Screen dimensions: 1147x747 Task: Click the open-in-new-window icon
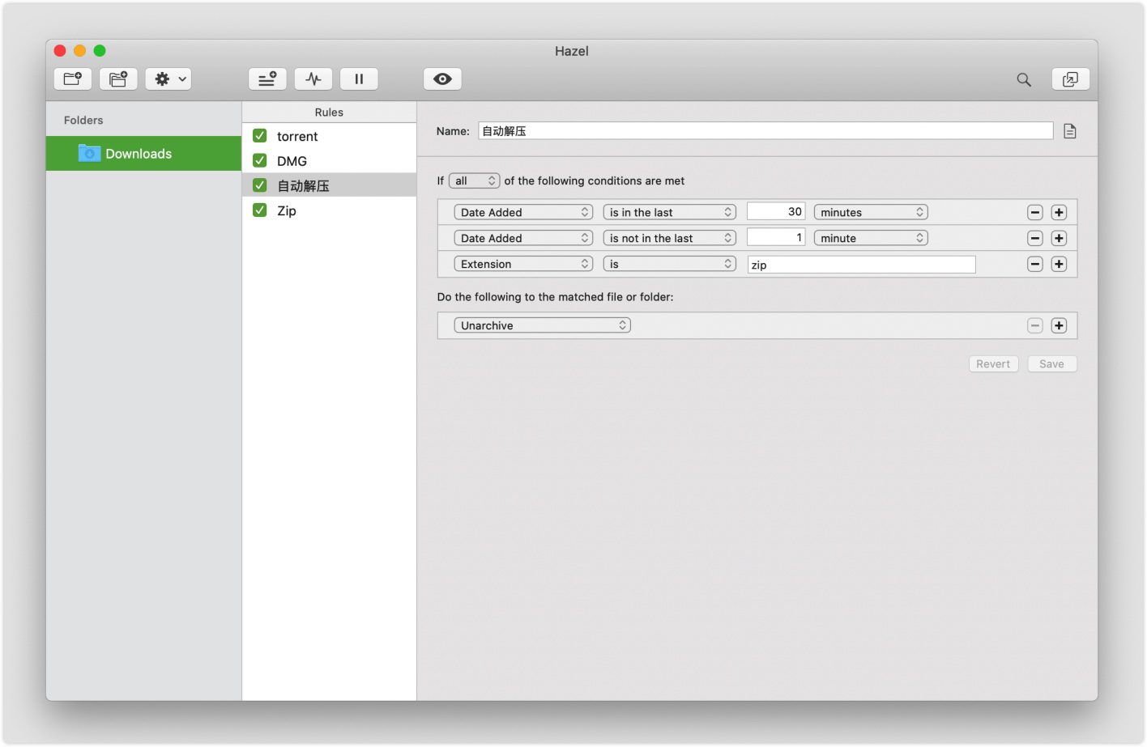(1071, 79)
